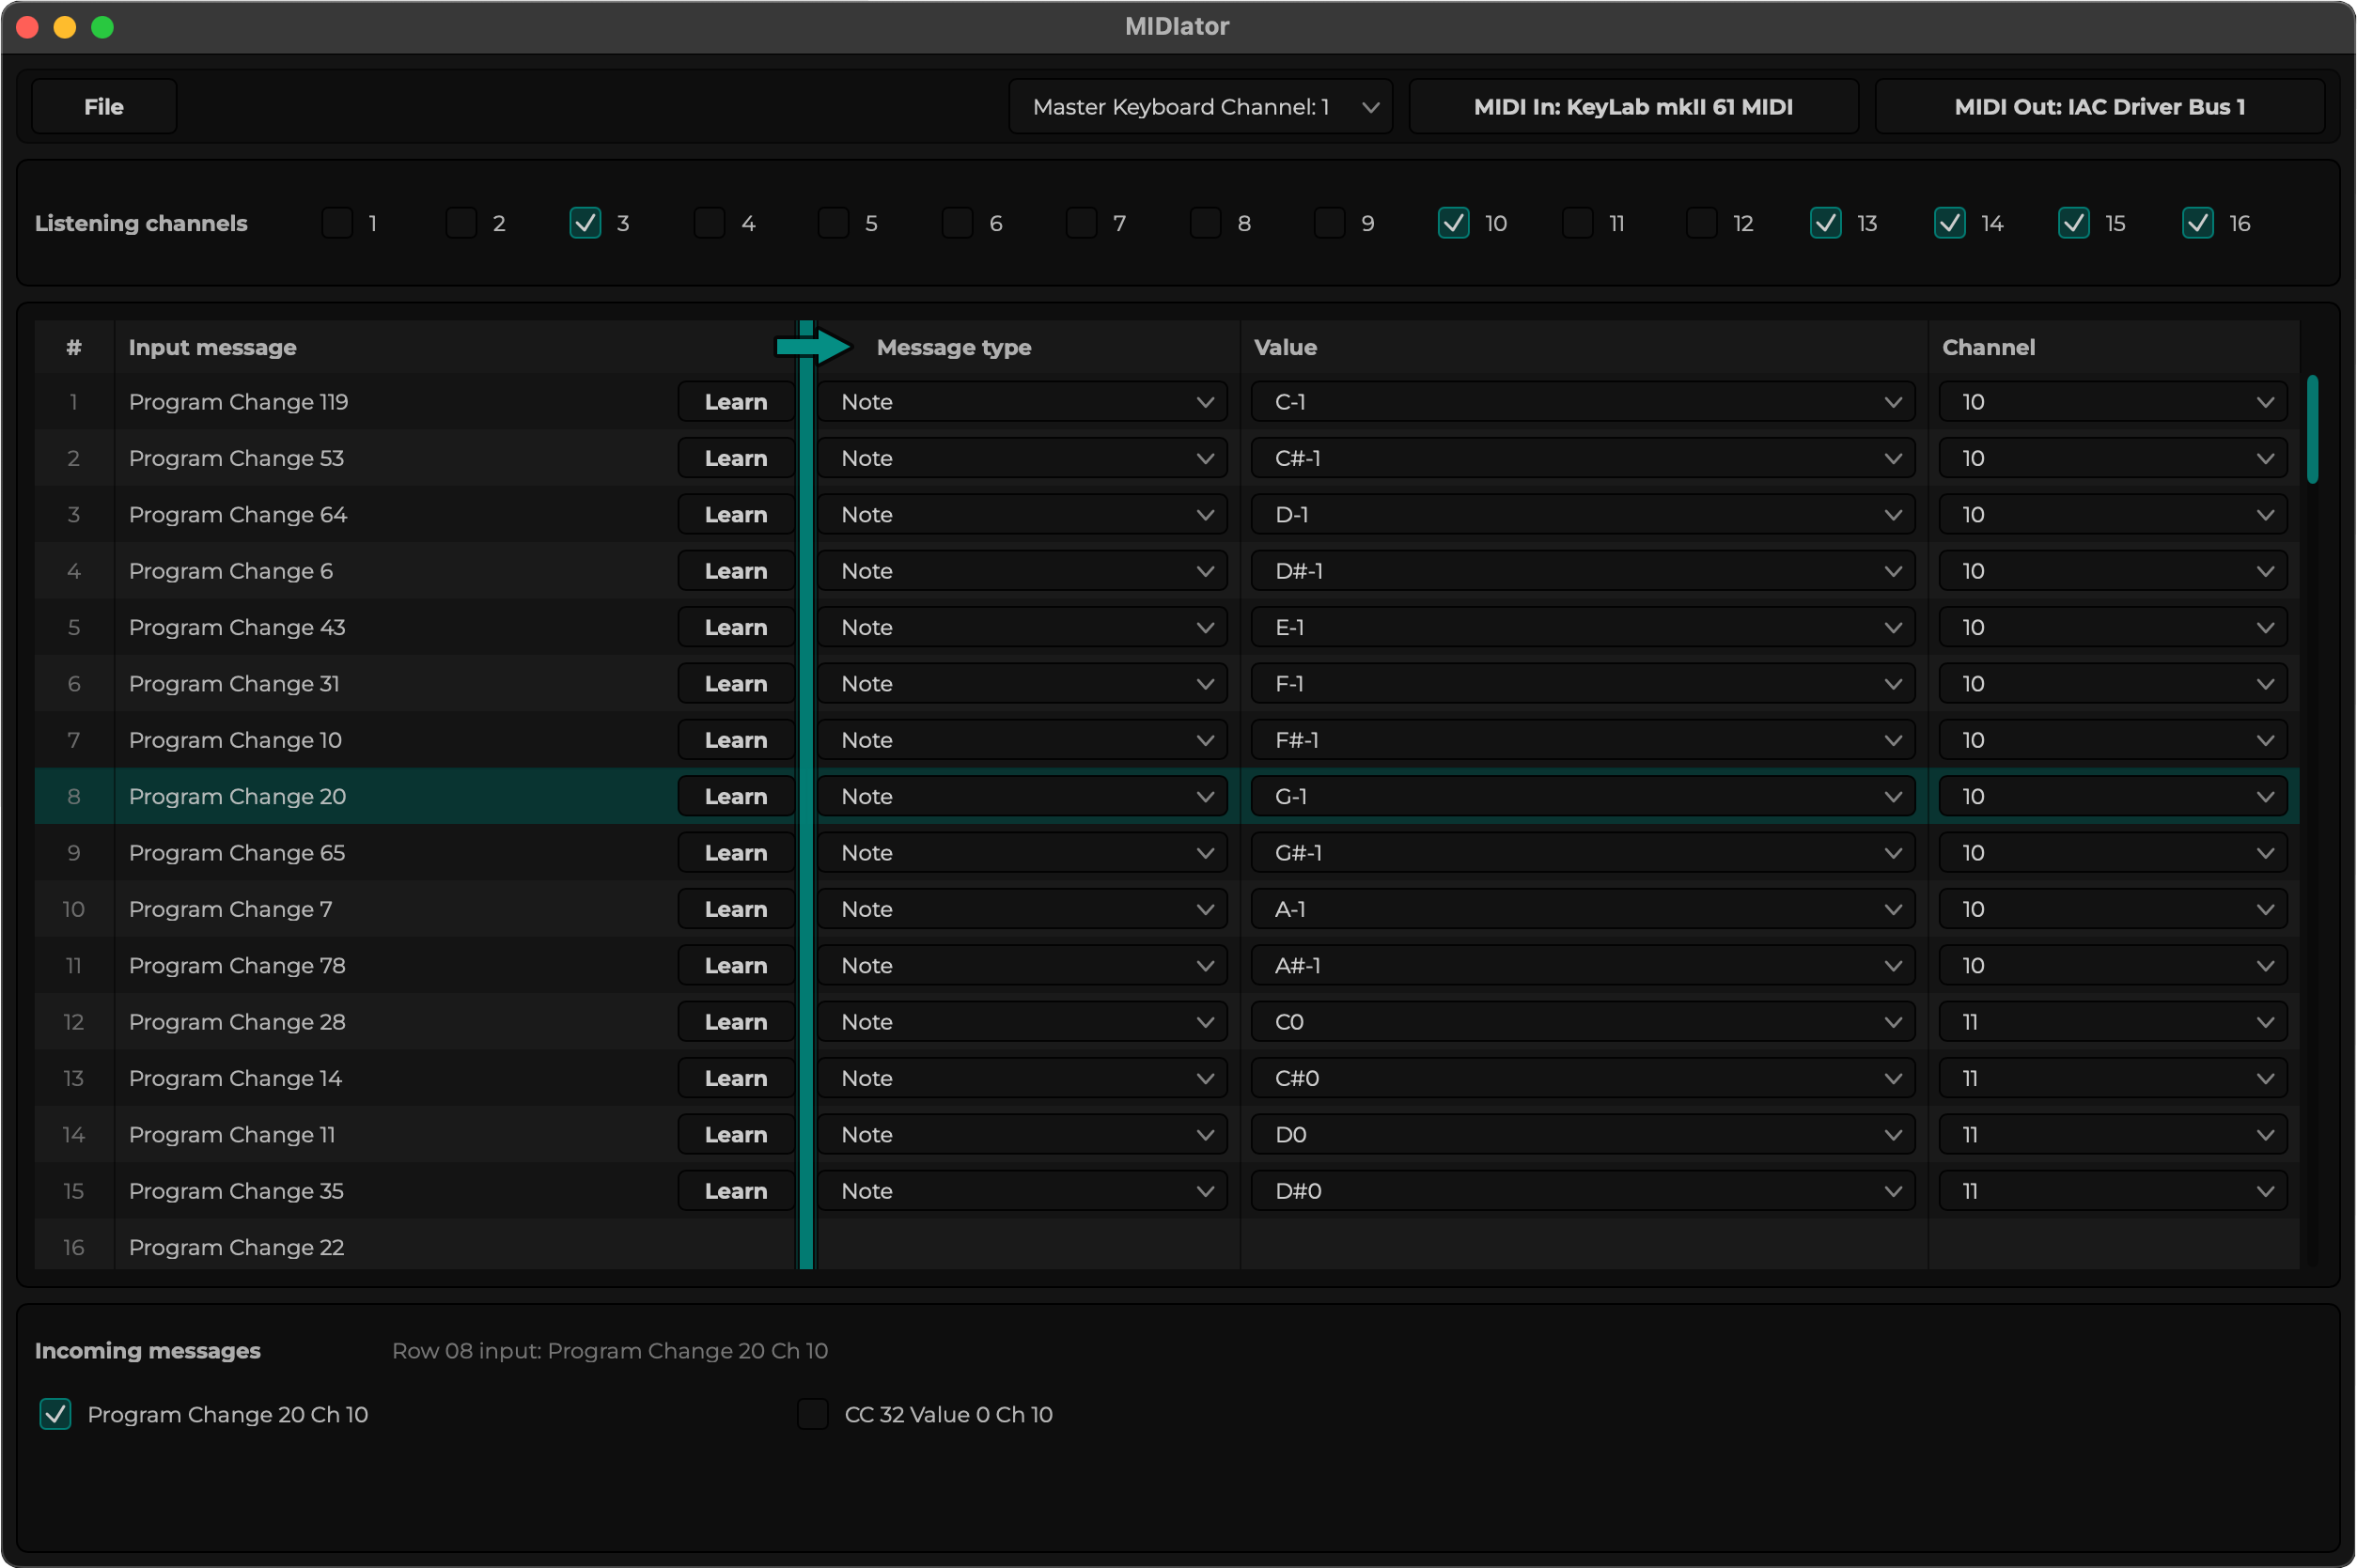This screenshot has width=2357, height=1568.
Task: Enable listening channel 6 checkbox
Action: click(958, 223)
